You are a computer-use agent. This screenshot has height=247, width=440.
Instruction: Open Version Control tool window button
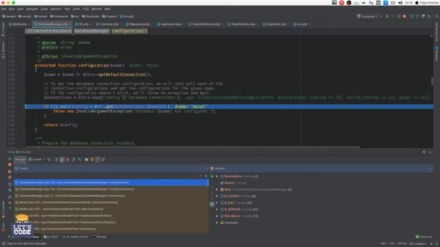[x=76, y=237]
